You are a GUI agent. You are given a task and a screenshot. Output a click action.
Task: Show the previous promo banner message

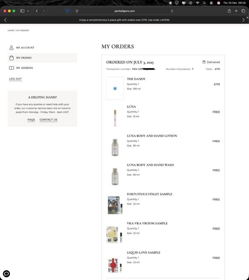click(5, 20)
